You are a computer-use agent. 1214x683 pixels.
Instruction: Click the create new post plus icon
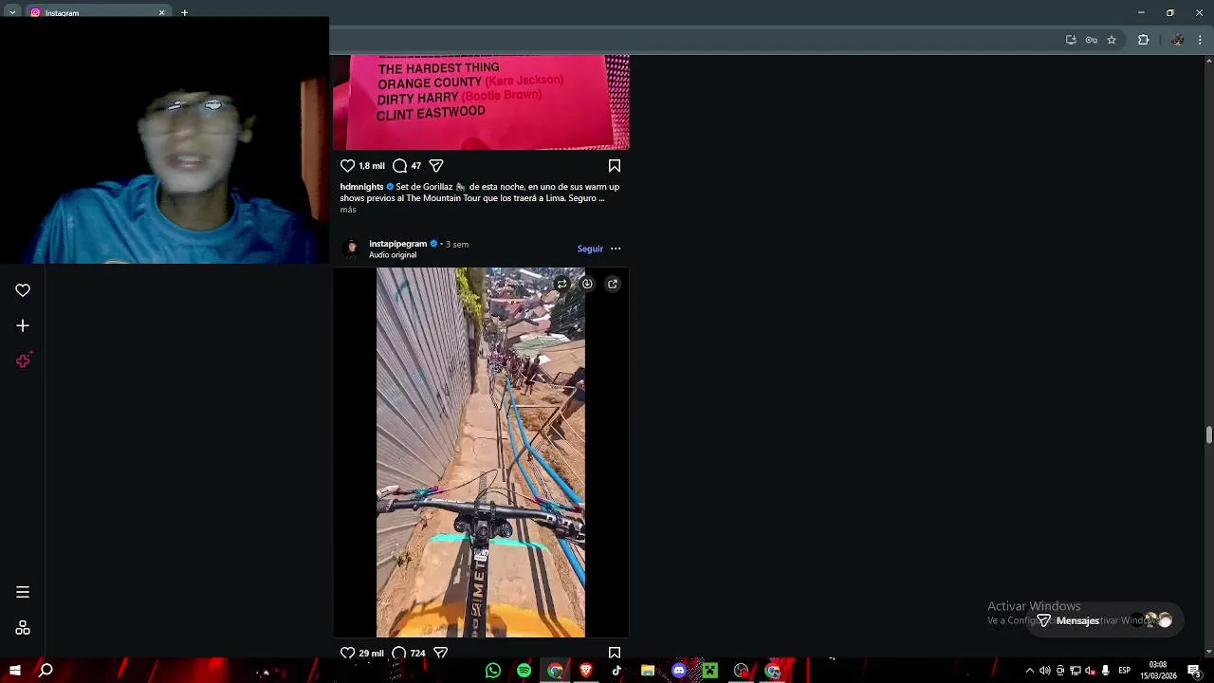23,325
